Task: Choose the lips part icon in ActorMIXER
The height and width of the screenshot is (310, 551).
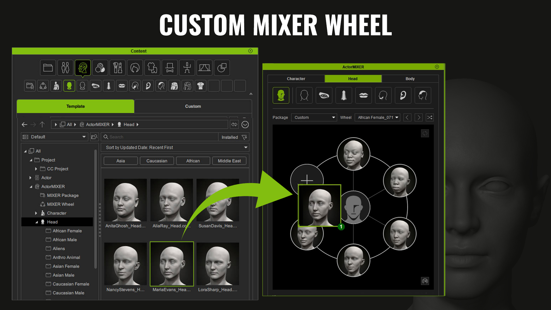Action: (363, 95)
